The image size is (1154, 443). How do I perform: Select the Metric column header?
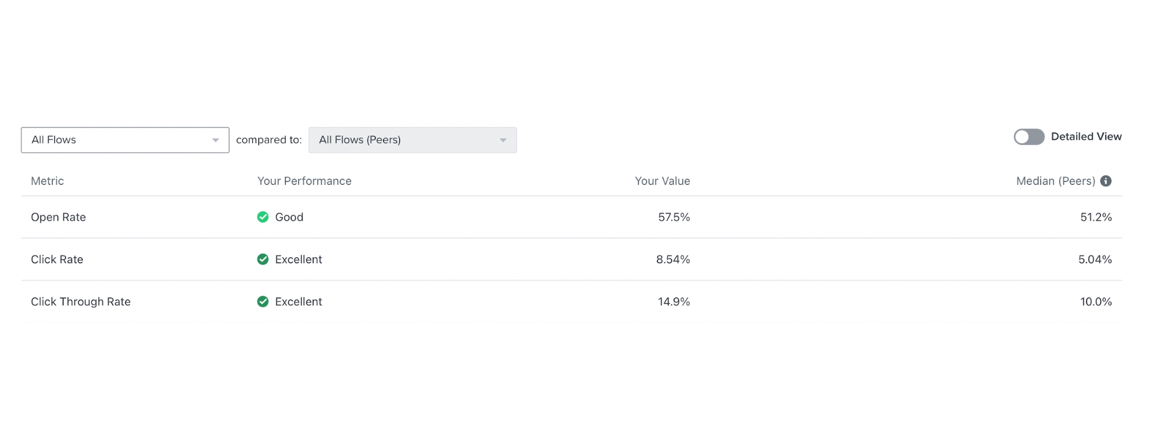[47, 181]
